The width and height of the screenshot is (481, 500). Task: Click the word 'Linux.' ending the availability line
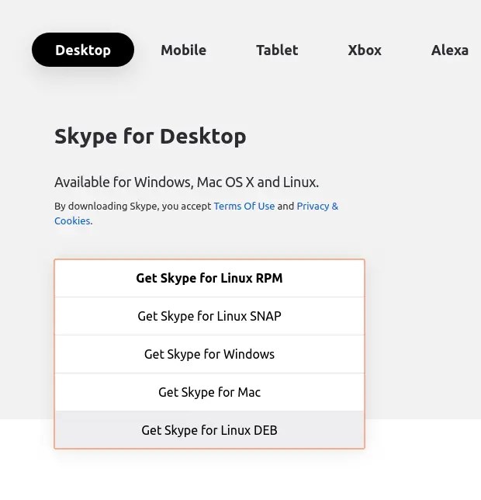[301, 182]
